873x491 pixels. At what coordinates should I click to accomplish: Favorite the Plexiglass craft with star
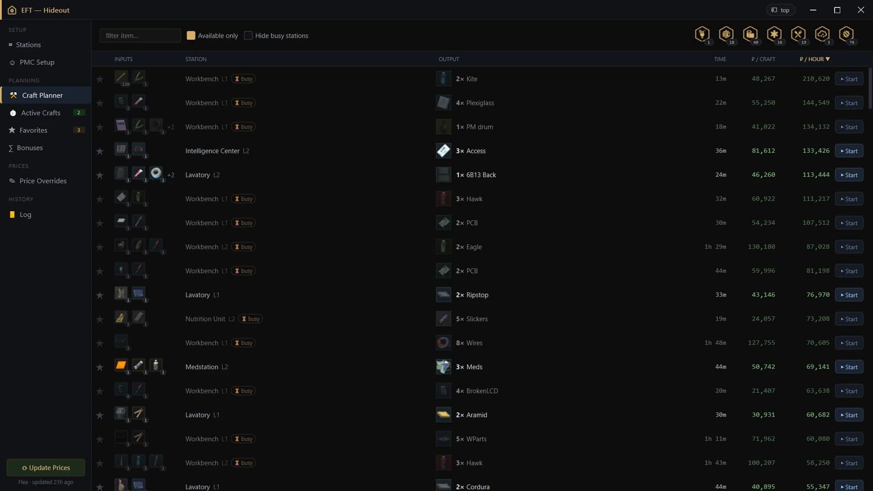click(x=100, y=103)
